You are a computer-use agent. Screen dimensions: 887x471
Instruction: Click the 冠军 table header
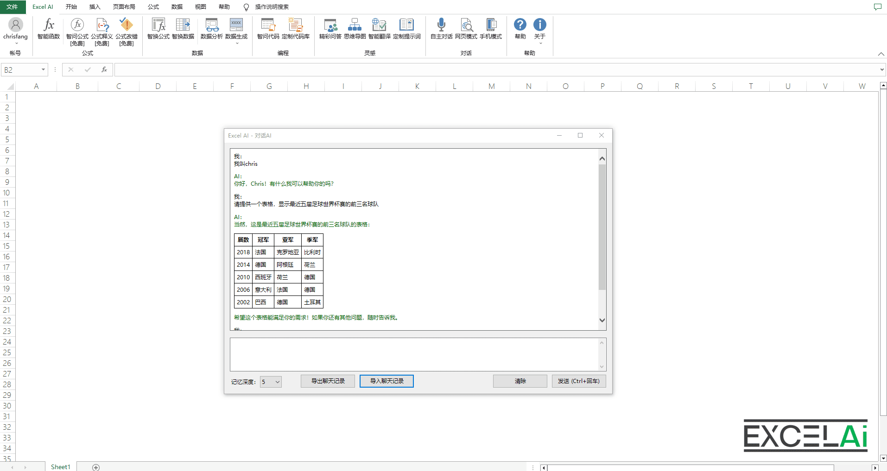(x=263, y=240)
